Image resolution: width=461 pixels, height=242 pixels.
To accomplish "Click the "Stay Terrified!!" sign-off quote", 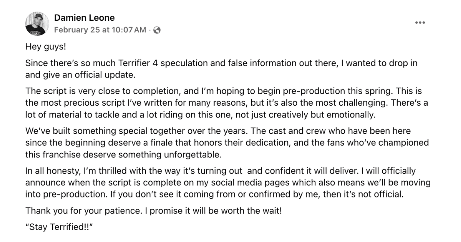I will [x=60, y=227].
